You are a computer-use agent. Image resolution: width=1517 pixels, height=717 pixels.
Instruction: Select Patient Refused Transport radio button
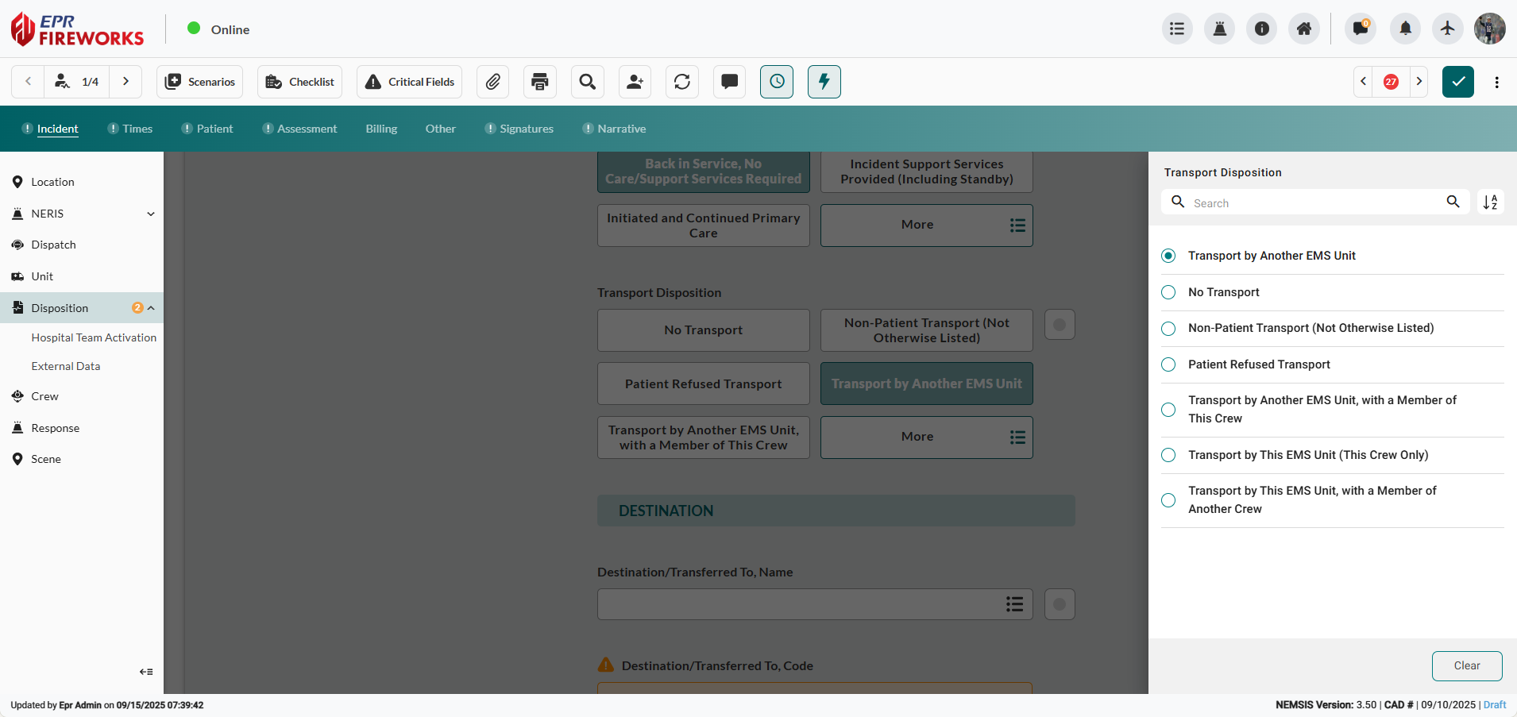(x=1168, y=364)
